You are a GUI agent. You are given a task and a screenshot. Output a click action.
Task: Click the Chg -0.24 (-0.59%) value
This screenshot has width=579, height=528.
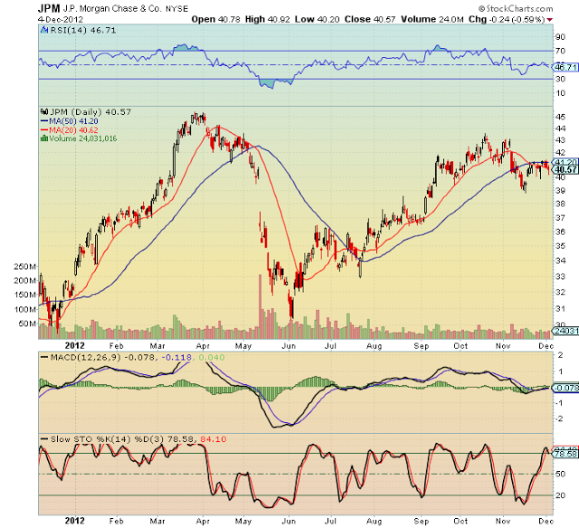click(x=507, y=20)
